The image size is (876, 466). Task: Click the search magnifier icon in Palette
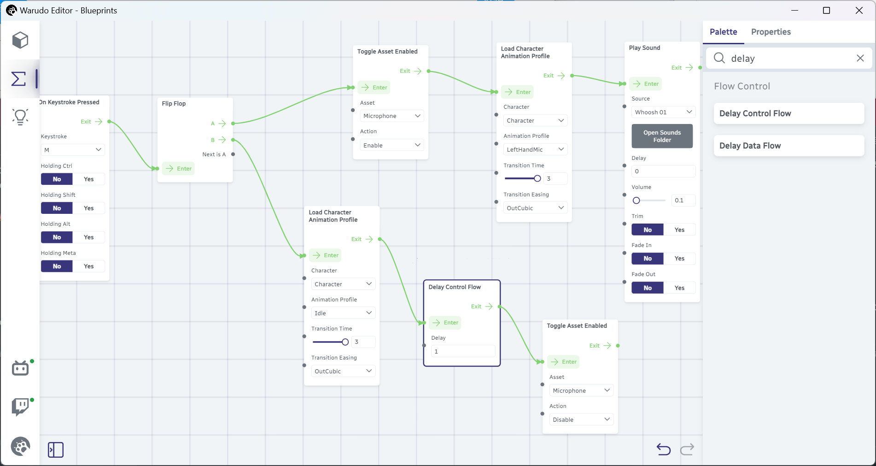[719, 58]
